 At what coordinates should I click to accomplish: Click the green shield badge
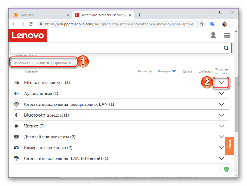(226, 169)
